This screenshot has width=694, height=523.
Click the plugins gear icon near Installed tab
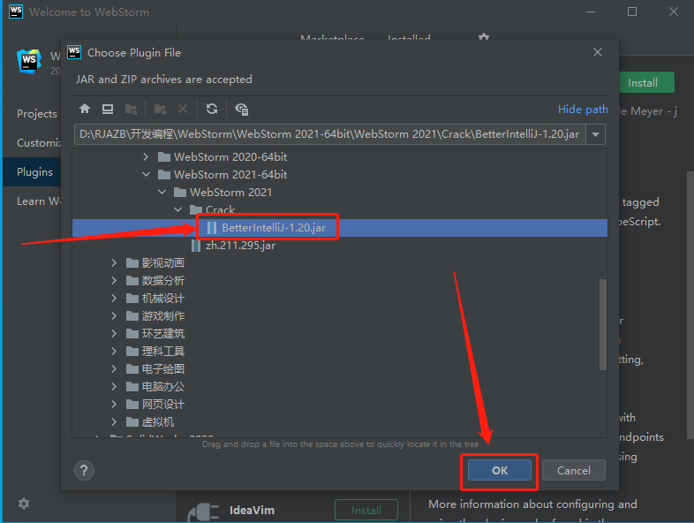pos(484,37)
